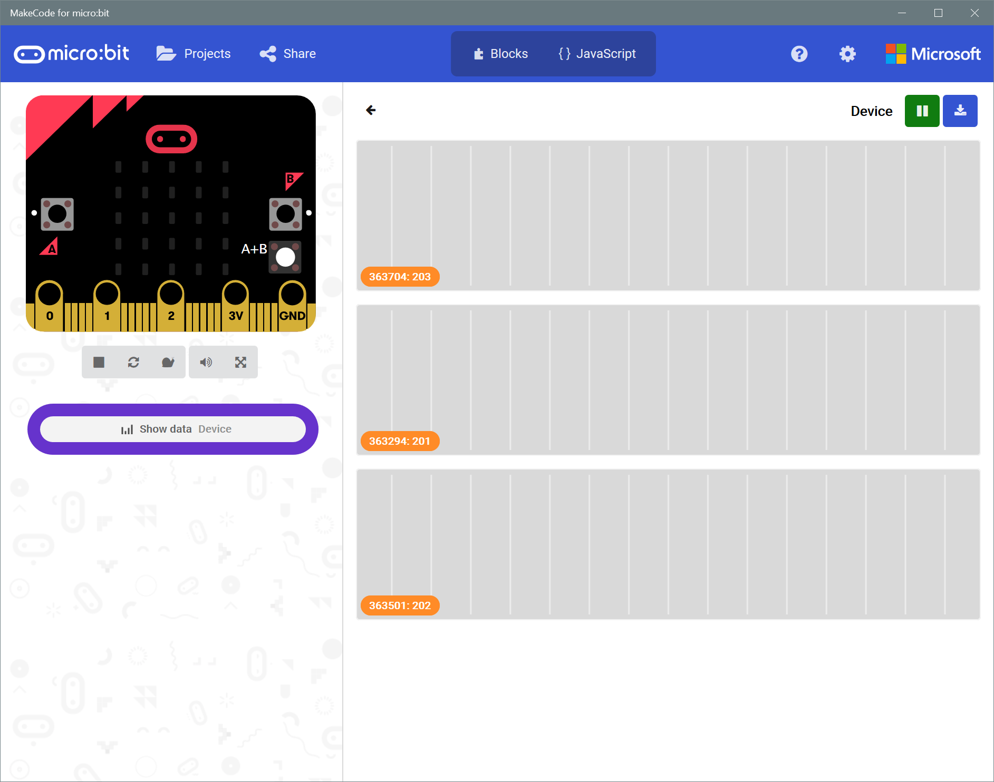This screenshot has height=782, width=994.
Task: Minimize the MakeCode window
Action: coord(902,13)
